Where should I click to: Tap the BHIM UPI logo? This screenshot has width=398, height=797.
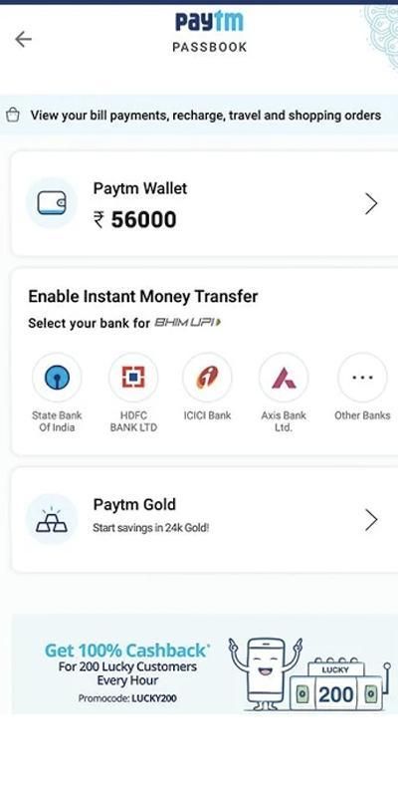point(187,322)
